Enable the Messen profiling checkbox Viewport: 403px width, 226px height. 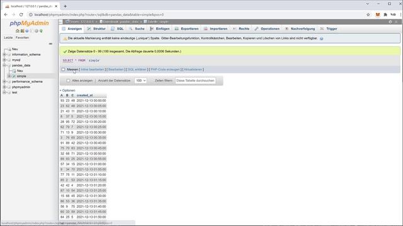(x=63, y=70)
